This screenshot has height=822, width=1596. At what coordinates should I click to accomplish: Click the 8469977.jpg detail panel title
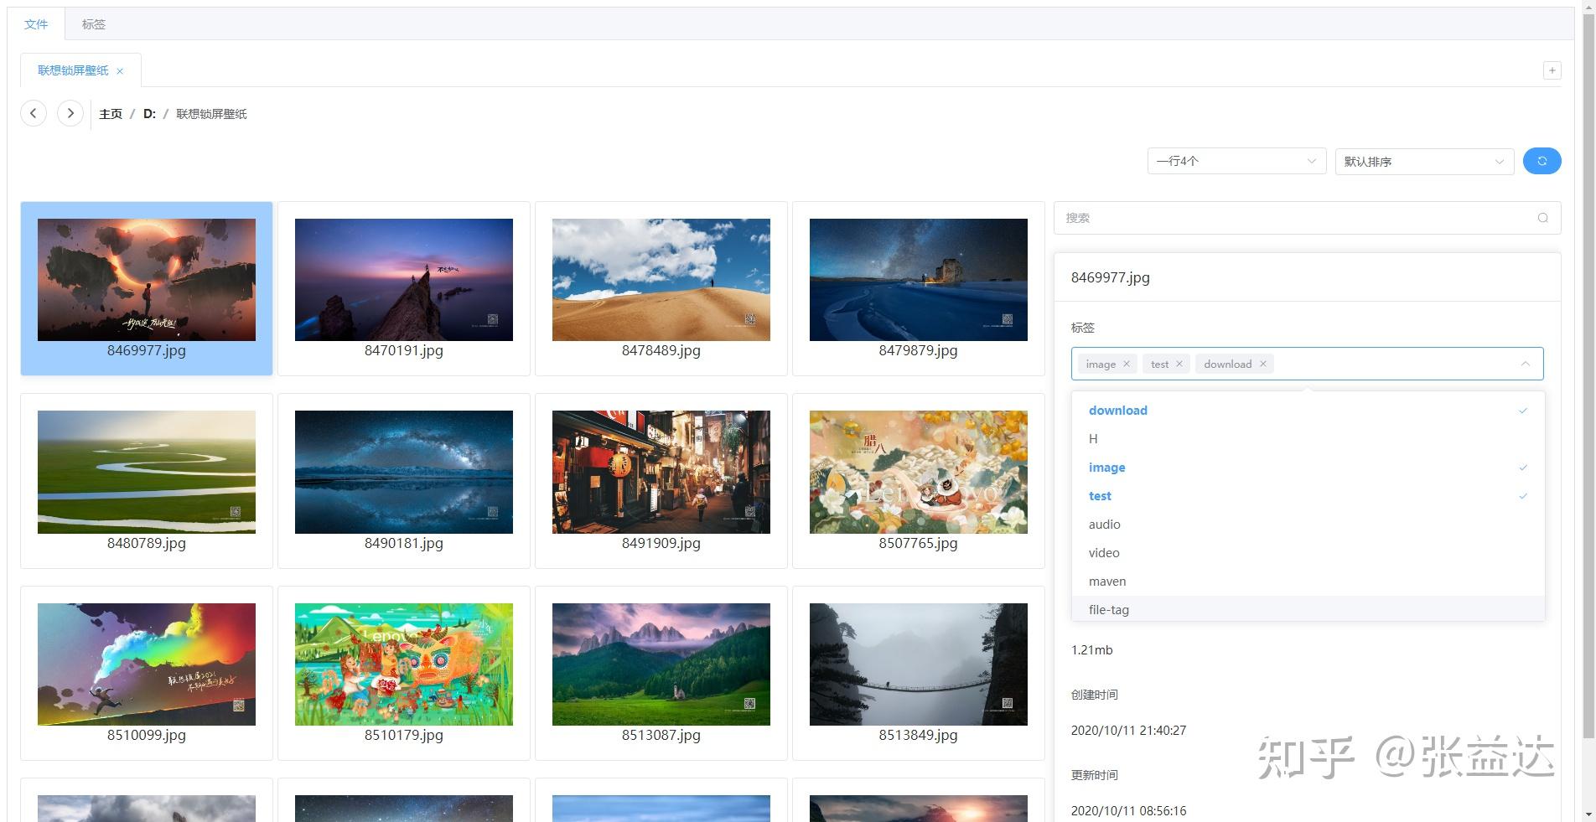point(1110,277)
